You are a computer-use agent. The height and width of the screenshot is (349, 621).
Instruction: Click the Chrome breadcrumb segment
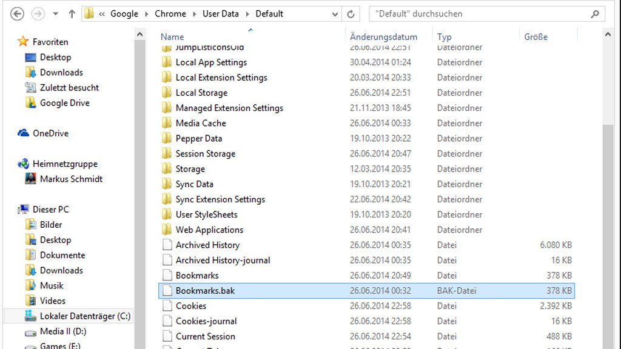(x=170, y=13)
